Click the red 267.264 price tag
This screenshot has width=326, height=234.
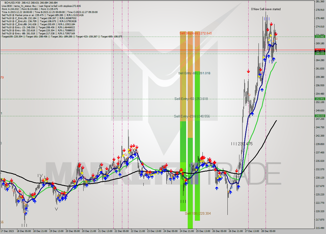[x=320, y=50]
